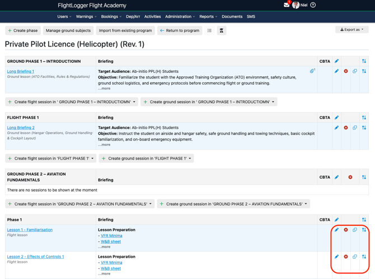Screen dimensions: 375x279
Task: Reorder FLIGHT PHASE 1 phase using sort arrows
Action: (364, 117)
